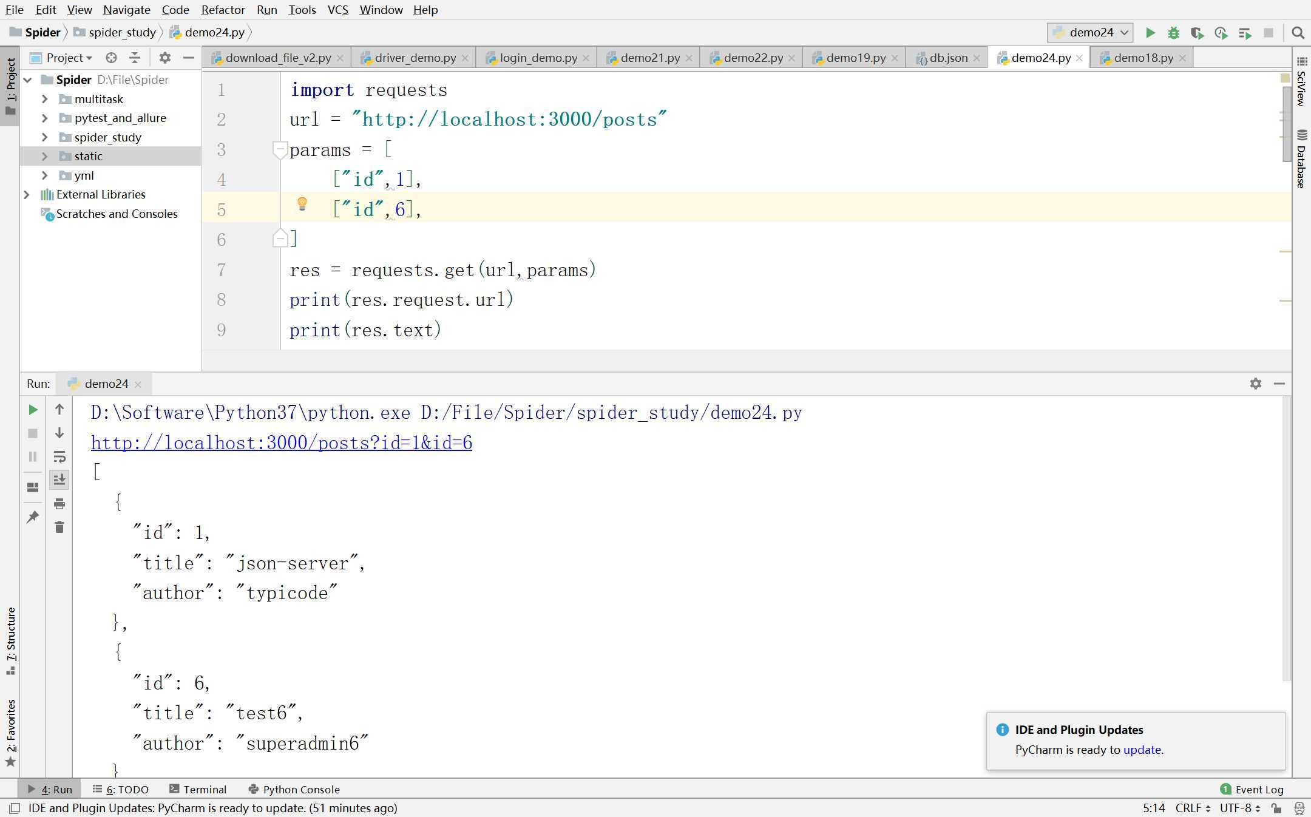Run with coverage icon in toolbar

(x=1197, y=33)
